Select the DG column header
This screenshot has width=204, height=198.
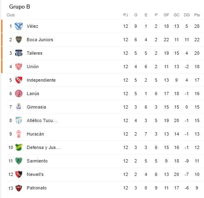click(x=186, y=15)
